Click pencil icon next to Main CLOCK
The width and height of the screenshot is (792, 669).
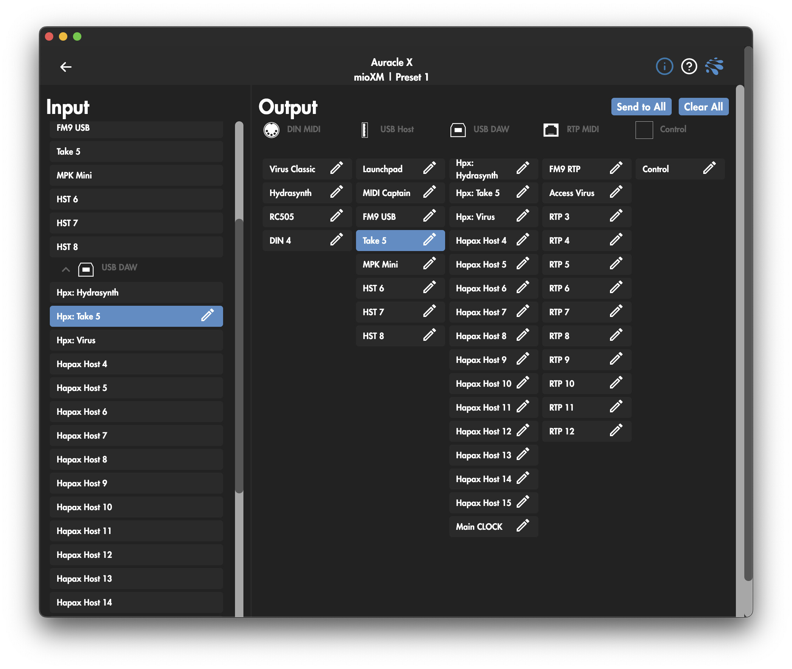[522, 526]
